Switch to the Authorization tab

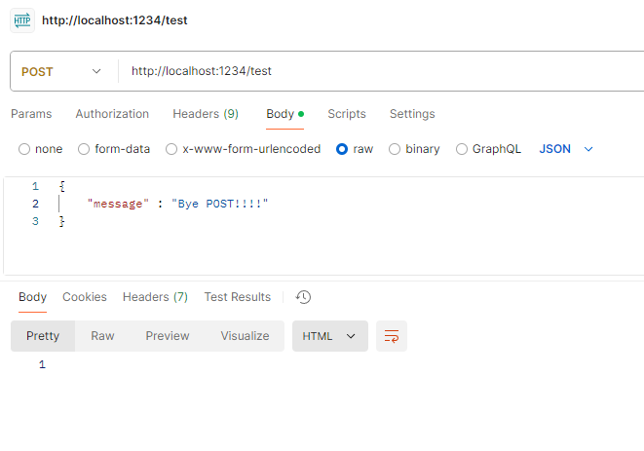coord(112,114)
